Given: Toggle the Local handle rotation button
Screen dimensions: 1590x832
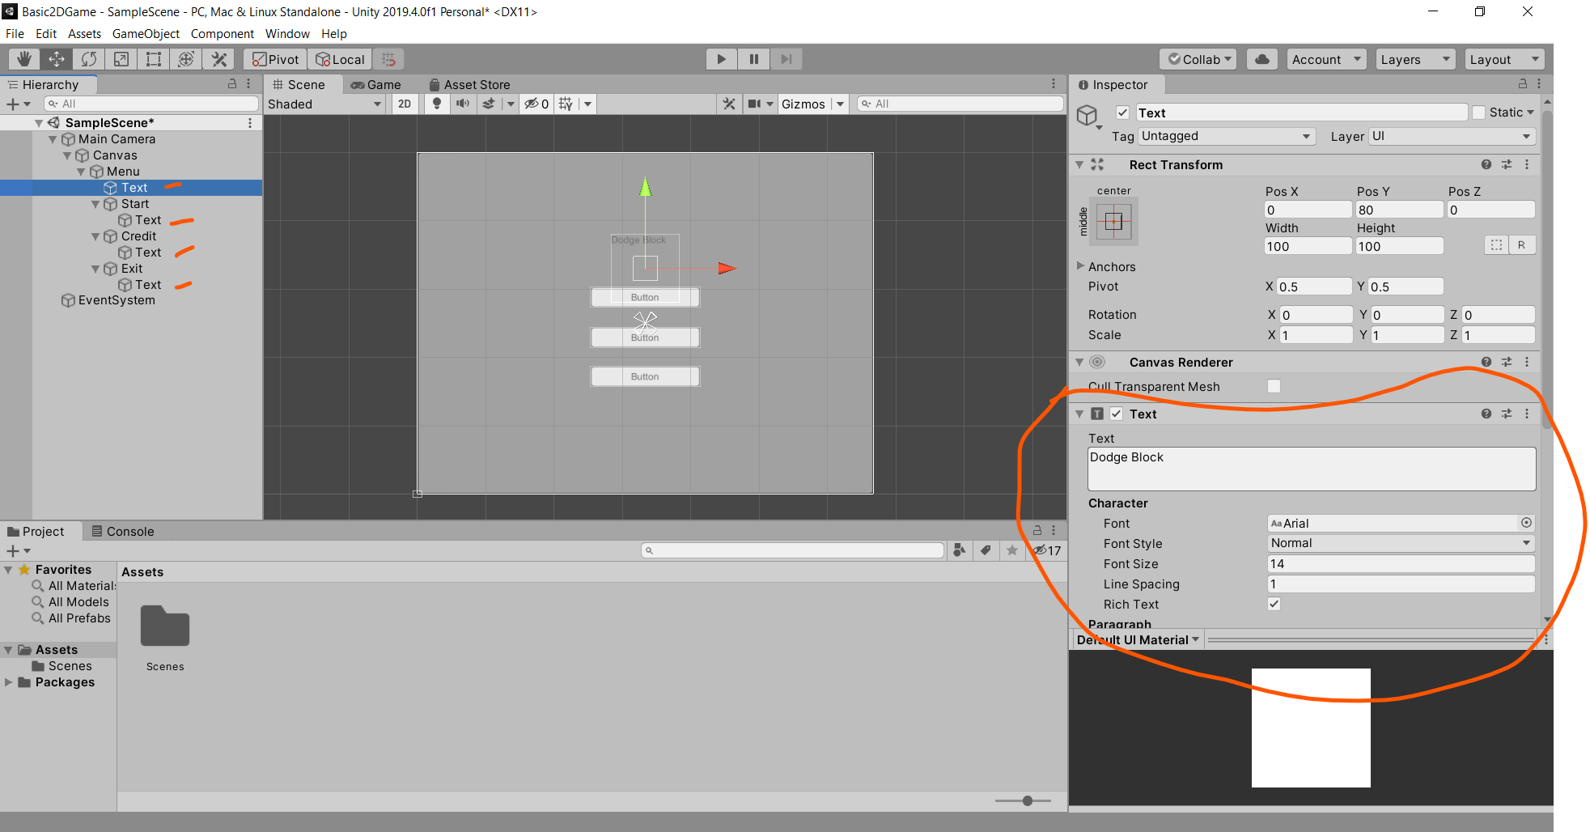Looking at the screenshot, I should [x=340, y=59].
